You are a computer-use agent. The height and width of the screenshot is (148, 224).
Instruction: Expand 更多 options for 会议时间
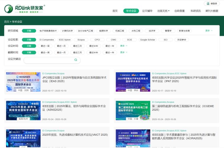(124, 46)
